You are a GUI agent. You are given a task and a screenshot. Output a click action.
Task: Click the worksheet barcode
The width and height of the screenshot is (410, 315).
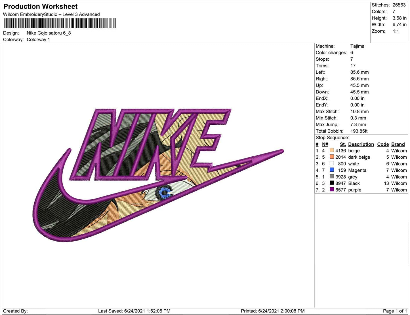point(60,23)
